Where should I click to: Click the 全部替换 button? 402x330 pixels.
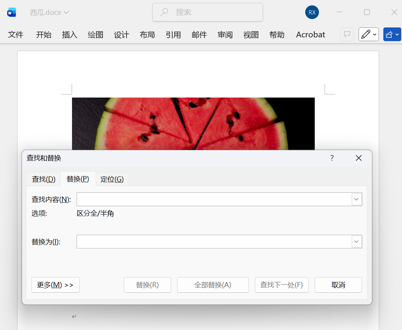click(213, 285)
